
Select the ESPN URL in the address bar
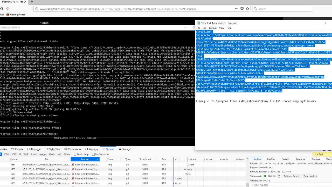click(118, 9)
